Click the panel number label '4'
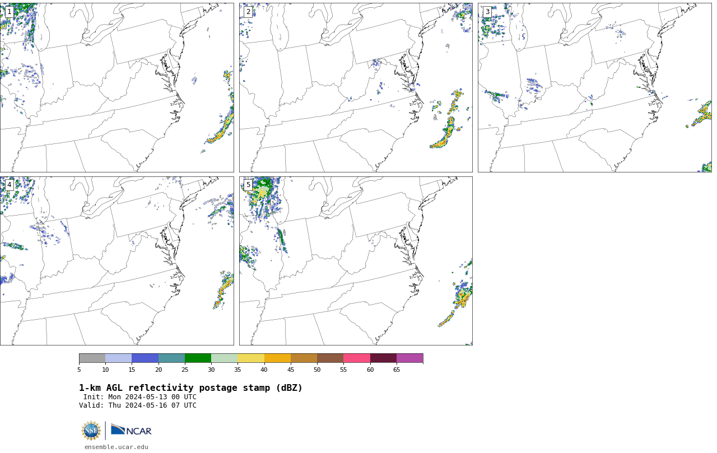The image size is (717, 453). coord(9,185)
